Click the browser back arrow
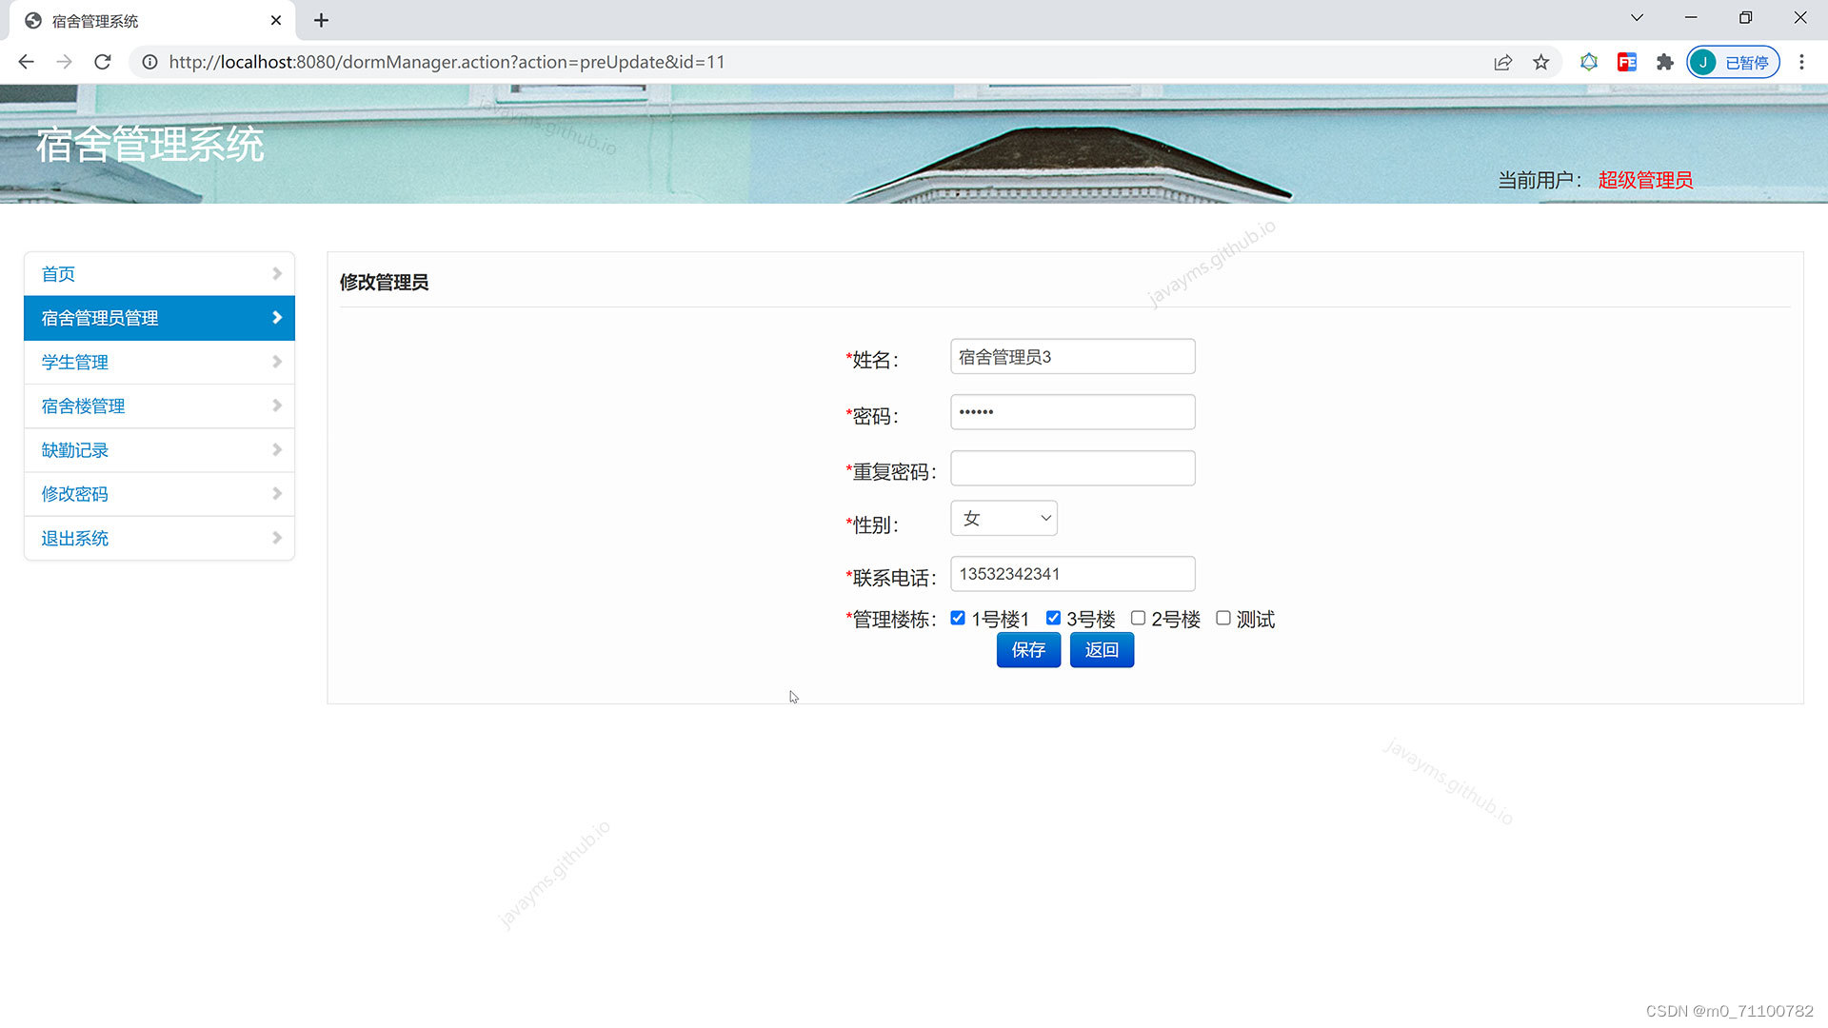This screenshot has width=1828, height=1028. pyautogui.click(x=26, y=62)
